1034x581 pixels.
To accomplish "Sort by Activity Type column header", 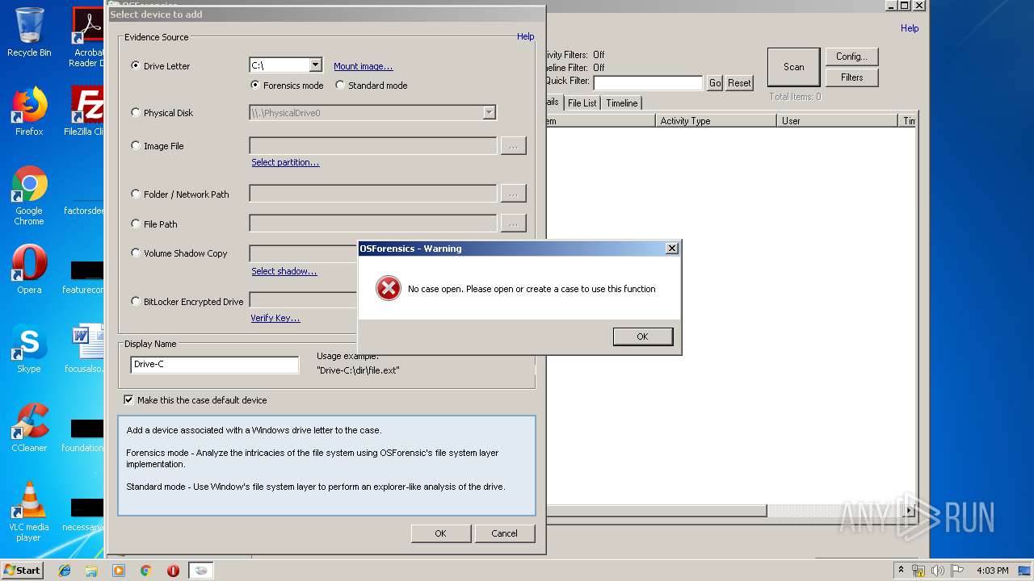I will 716,121.
